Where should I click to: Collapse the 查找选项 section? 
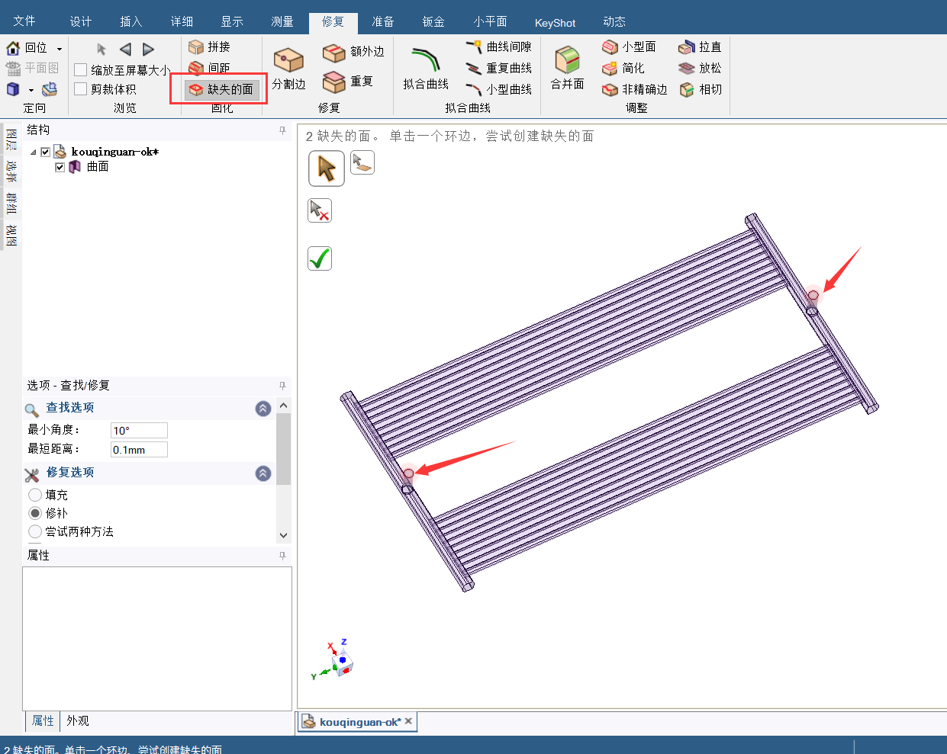pyautogui.click(x=263, y=409)
